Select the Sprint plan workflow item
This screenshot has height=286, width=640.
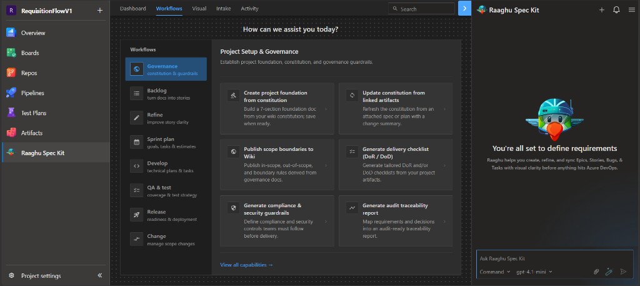click(166, 142)
